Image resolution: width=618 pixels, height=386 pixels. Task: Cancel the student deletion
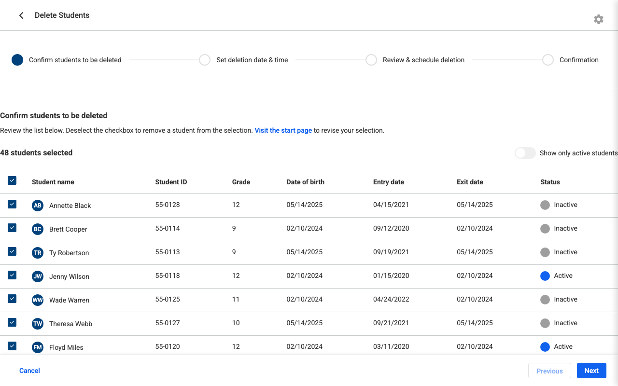click(x=29, y=371)
